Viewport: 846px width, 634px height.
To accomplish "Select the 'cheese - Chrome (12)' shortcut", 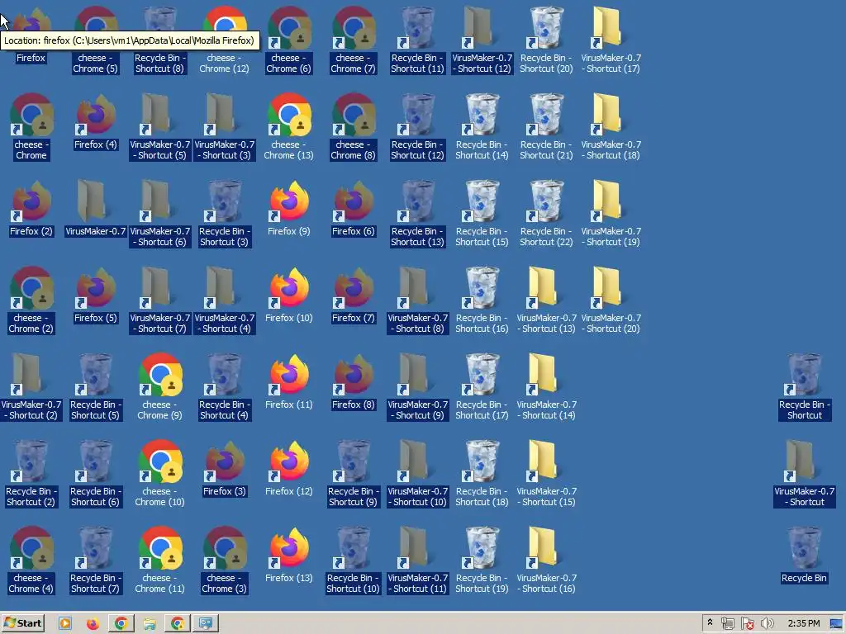I will pos(224,40).
